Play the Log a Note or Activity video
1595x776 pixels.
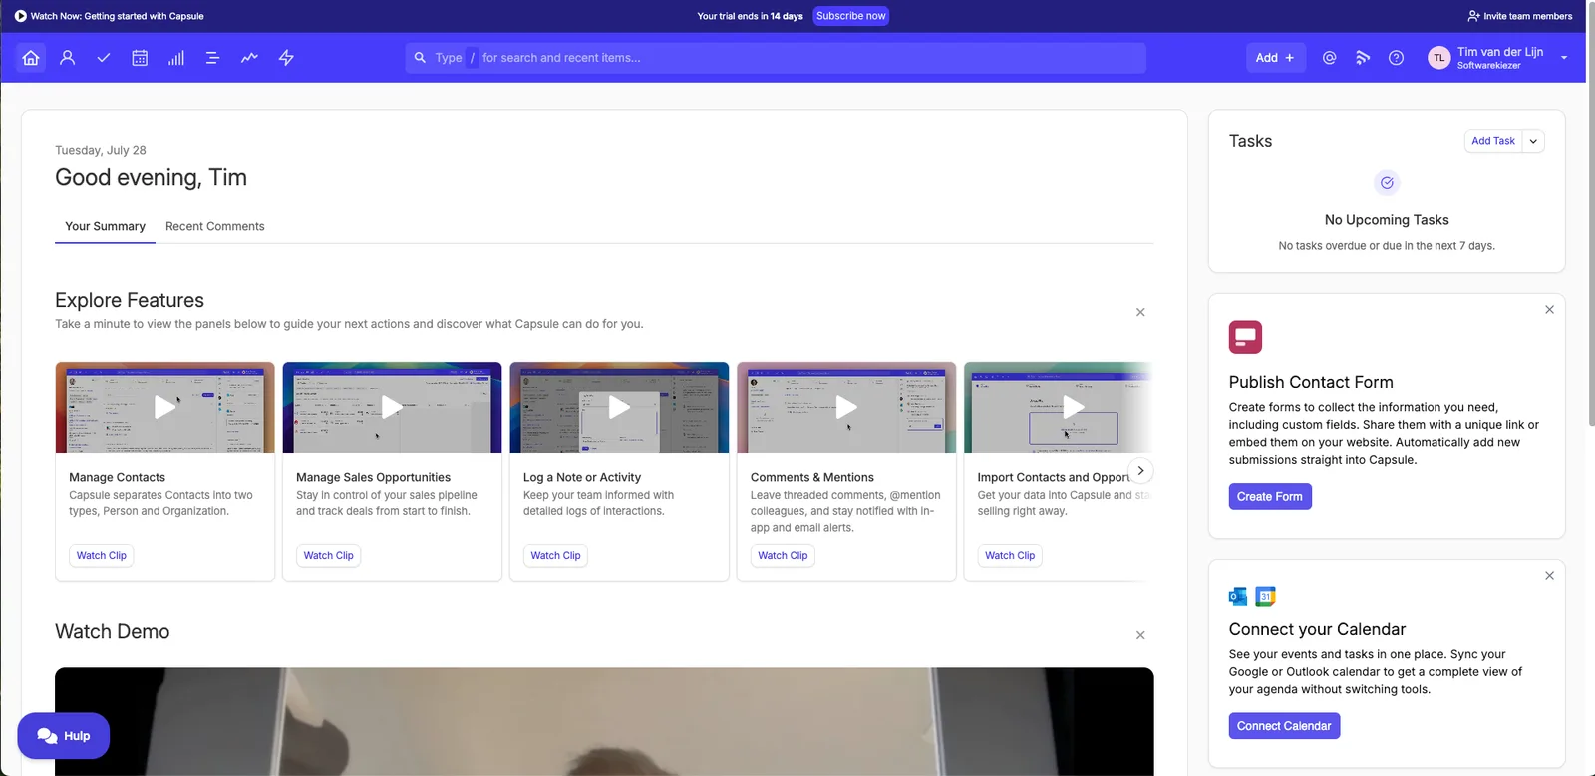(619, 407)
